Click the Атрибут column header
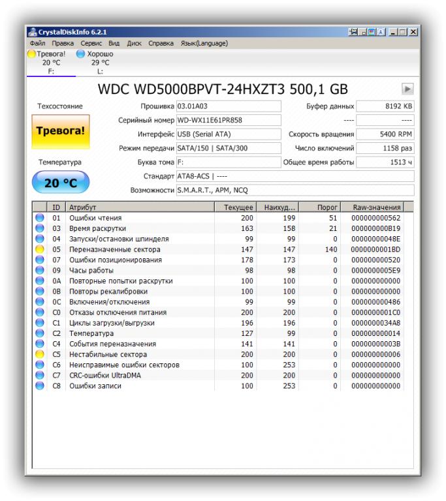 tap(140, 207)
